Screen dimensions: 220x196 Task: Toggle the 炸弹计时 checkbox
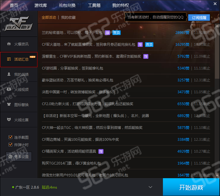coord(10,145)
